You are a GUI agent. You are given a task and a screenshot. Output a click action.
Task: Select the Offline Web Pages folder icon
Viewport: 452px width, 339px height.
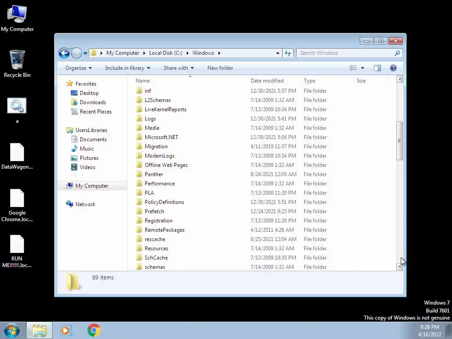139,165
